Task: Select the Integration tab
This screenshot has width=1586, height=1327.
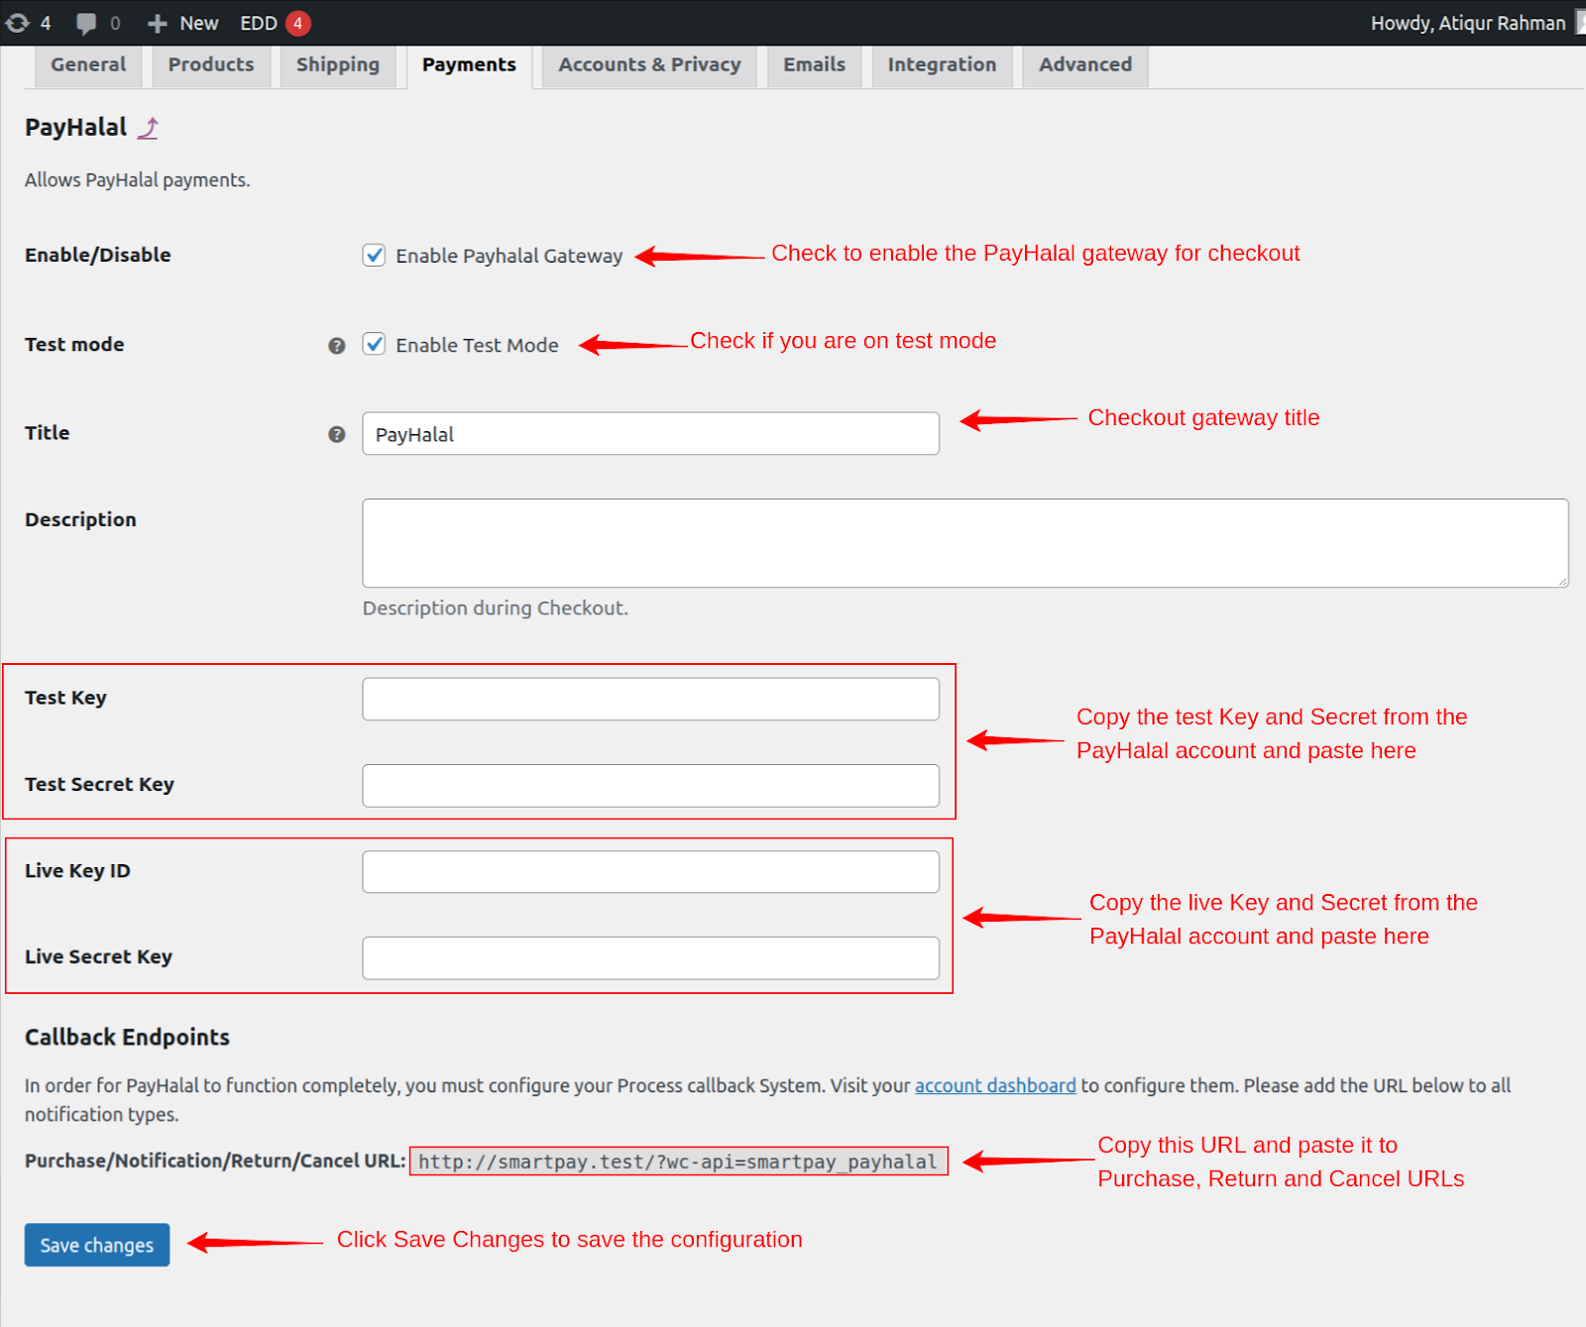Action: point(942,65)
